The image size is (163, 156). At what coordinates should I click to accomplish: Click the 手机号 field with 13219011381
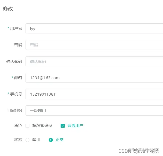pos(94,94)
